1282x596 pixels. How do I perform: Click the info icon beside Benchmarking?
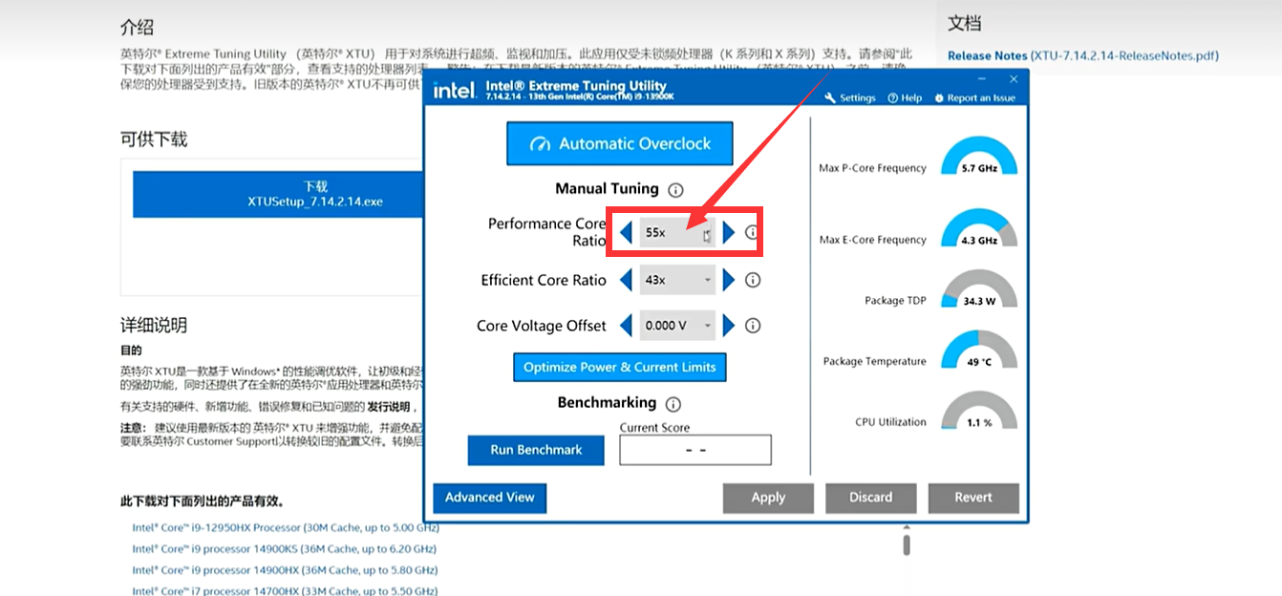pyautogui.click(x=673, y=404)
